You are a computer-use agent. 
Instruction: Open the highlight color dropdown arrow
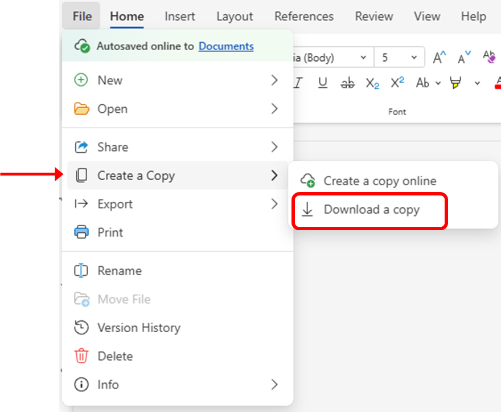point(477,84)
